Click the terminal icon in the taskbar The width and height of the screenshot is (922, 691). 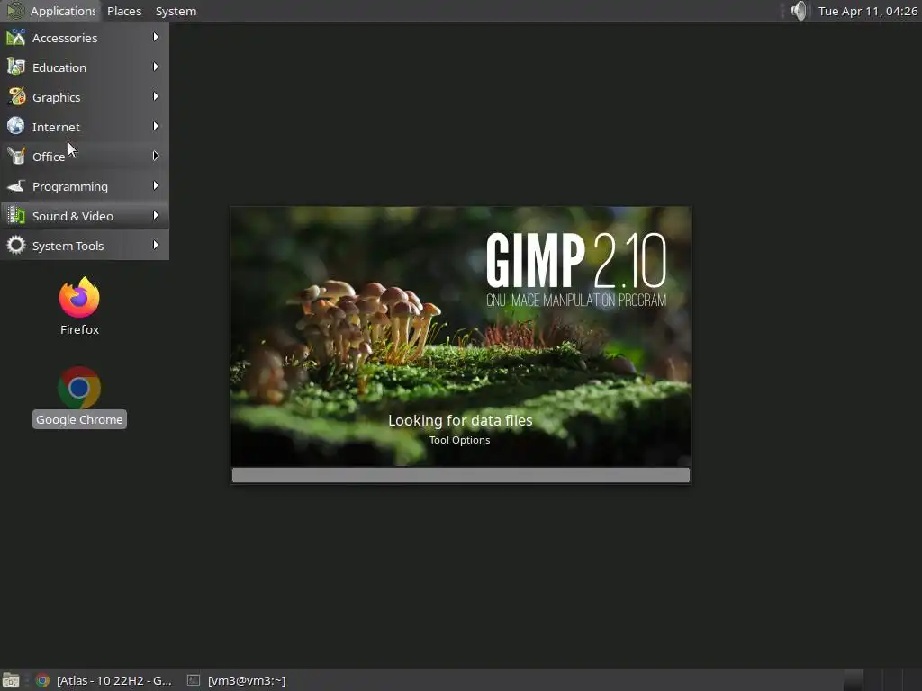[x=194, y=680]
